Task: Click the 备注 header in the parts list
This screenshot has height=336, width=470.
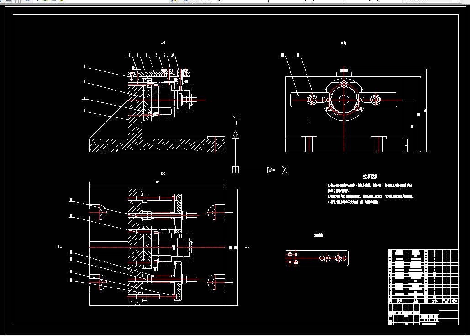Action: tap(455, 301)
